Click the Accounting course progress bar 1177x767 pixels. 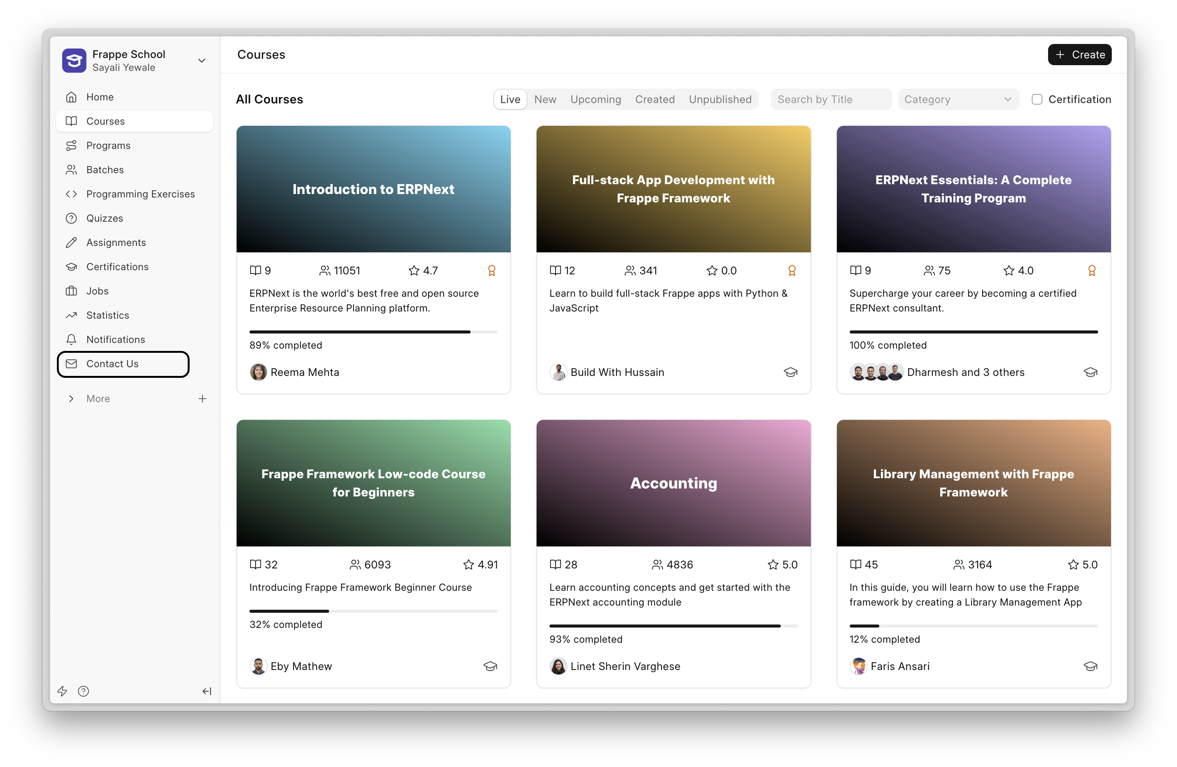coord(673,626)
